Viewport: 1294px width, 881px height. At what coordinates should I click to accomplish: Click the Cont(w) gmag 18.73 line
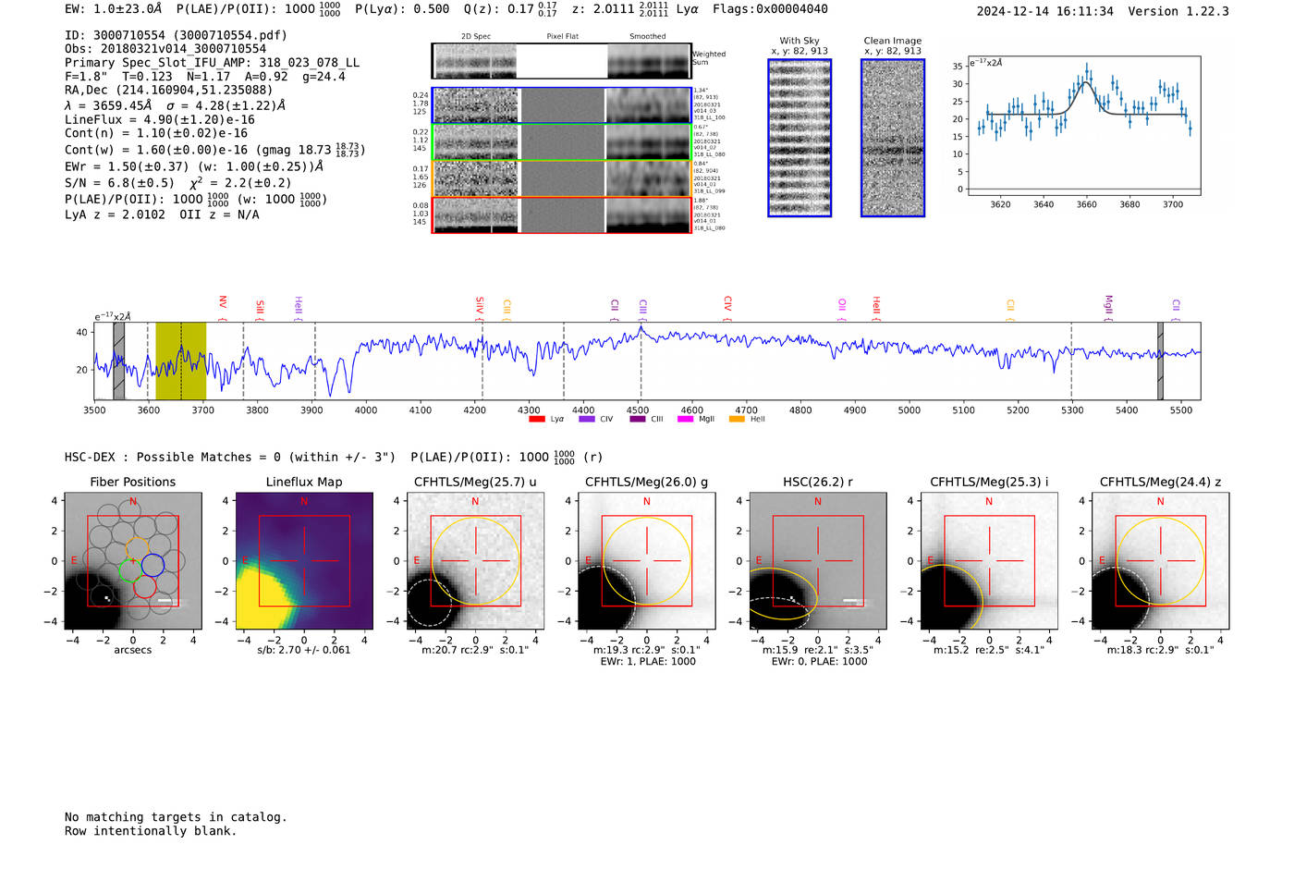coord(215,150)
